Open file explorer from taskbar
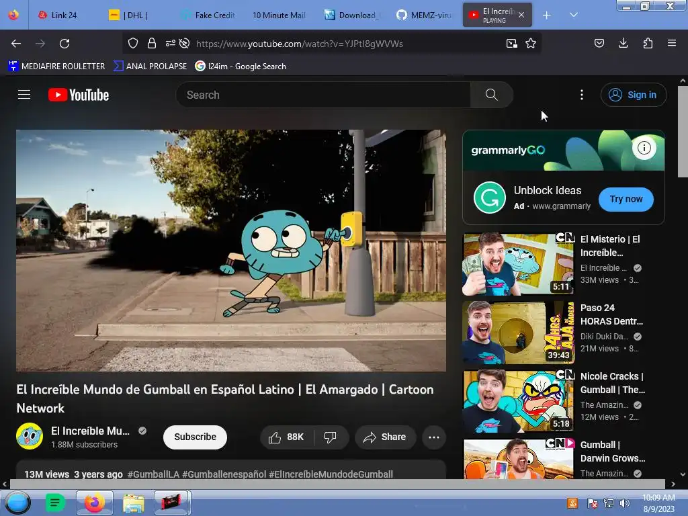This screenshot has height=516, width=688. tap(134, 503)
